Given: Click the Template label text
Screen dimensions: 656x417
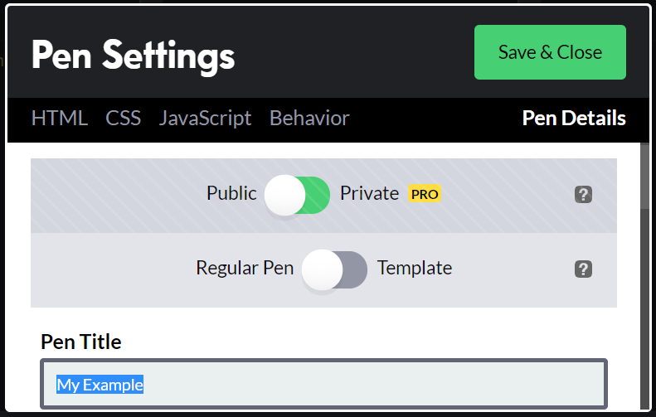Looking at the screenshot, I should (415, 268).
